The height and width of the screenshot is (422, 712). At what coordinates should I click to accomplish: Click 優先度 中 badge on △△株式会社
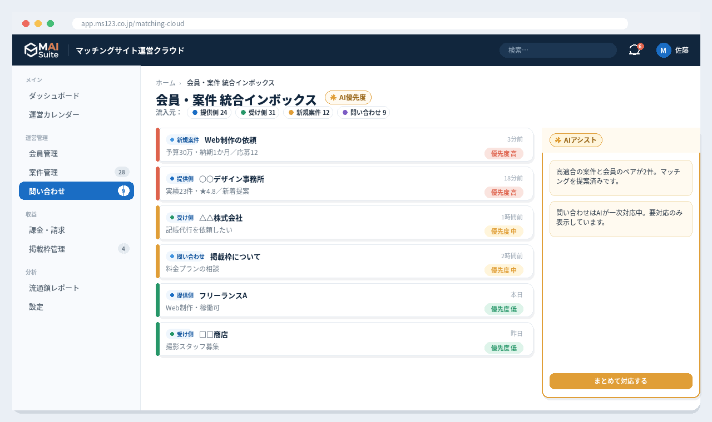pos(504,231)
